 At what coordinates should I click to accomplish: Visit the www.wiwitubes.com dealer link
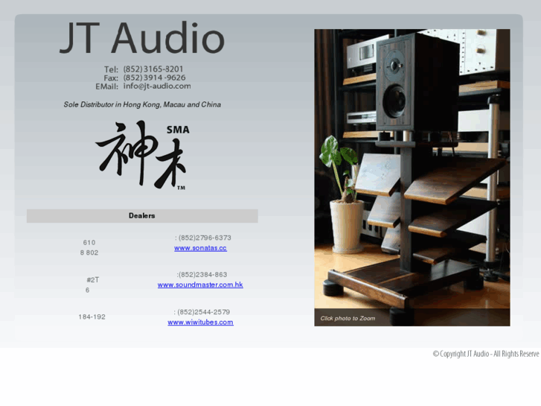click(200, 322)
